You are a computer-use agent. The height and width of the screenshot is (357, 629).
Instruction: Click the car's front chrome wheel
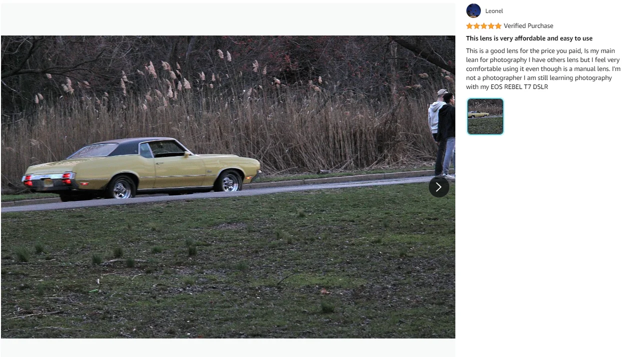point(230,181)
